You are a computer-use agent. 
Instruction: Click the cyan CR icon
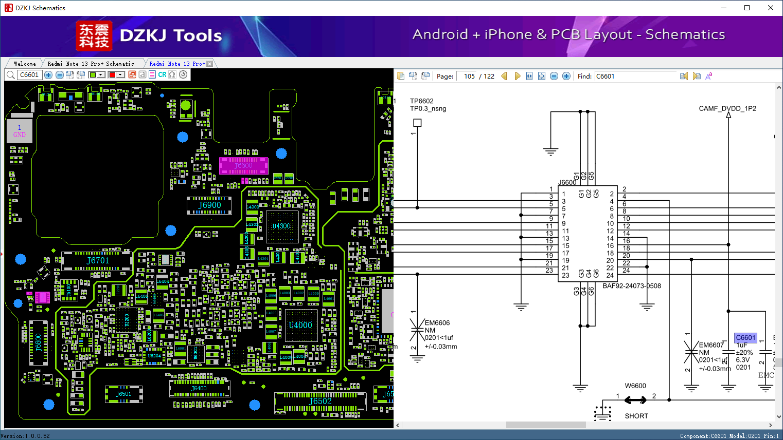click(162, 74)
